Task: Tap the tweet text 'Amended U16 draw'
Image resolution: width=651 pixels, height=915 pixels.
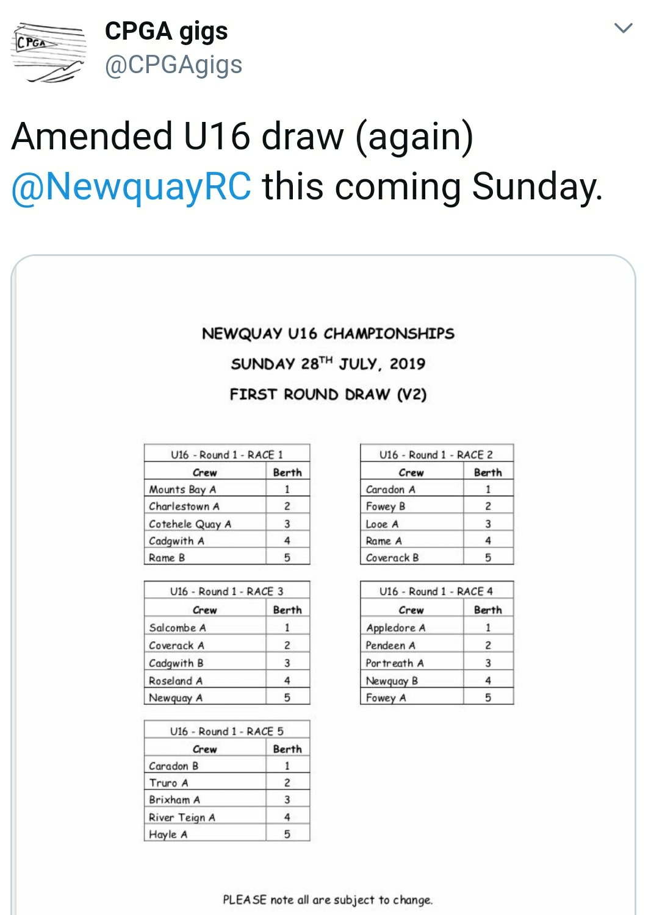Action: point(178,136)
